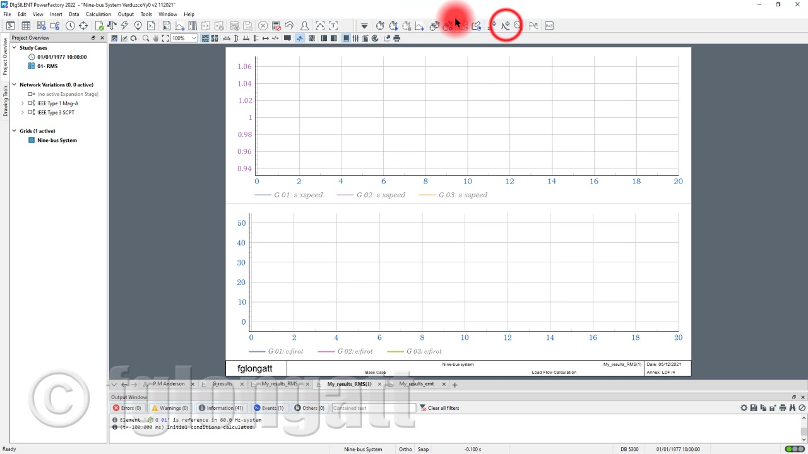Screen dimensions: 808x454
Task: Open the File menu
Action: click(x=8, y=14)
